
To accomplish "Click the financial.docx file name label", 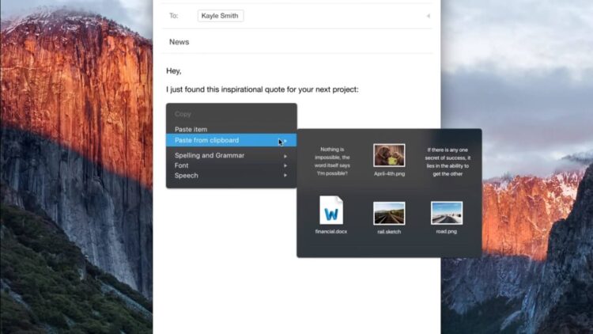I will pyautogui.click(x=330, y=232).
